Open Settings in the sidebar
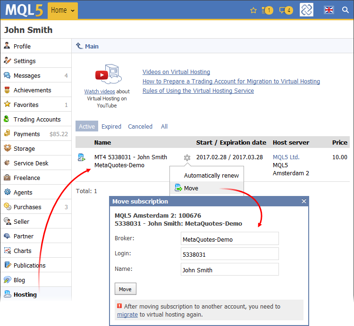This screenshot has height=326, width=354. pos(36,61)
